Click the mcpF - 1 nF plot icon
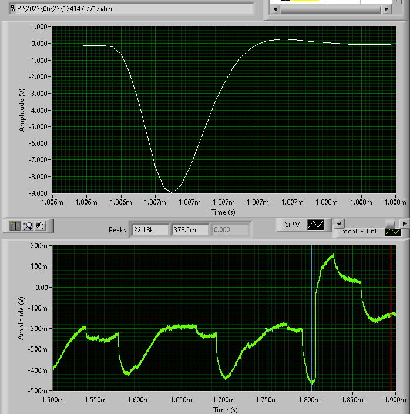Screen dimensions: 410x414 click(393, 232)
